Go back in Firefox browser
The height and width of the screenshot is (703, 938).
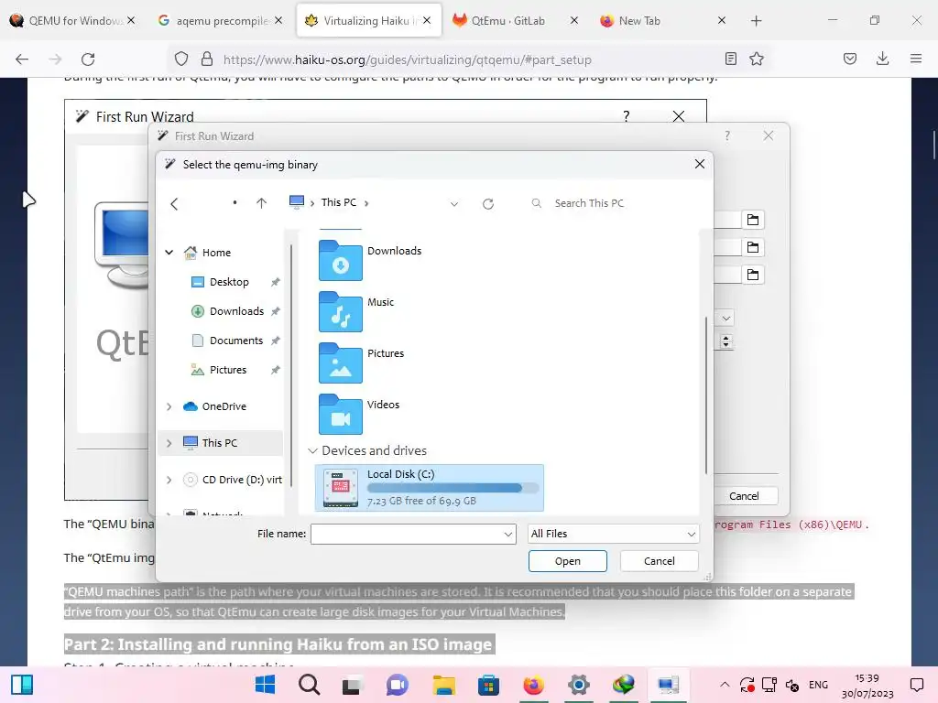point(22,59)
